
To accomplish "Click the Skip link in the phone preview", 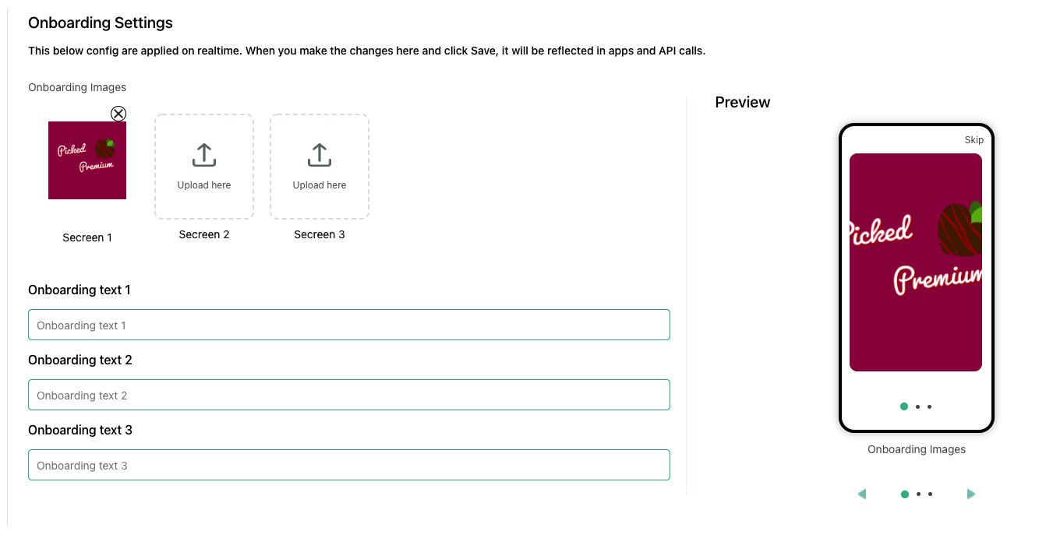I will pos(974,139).
